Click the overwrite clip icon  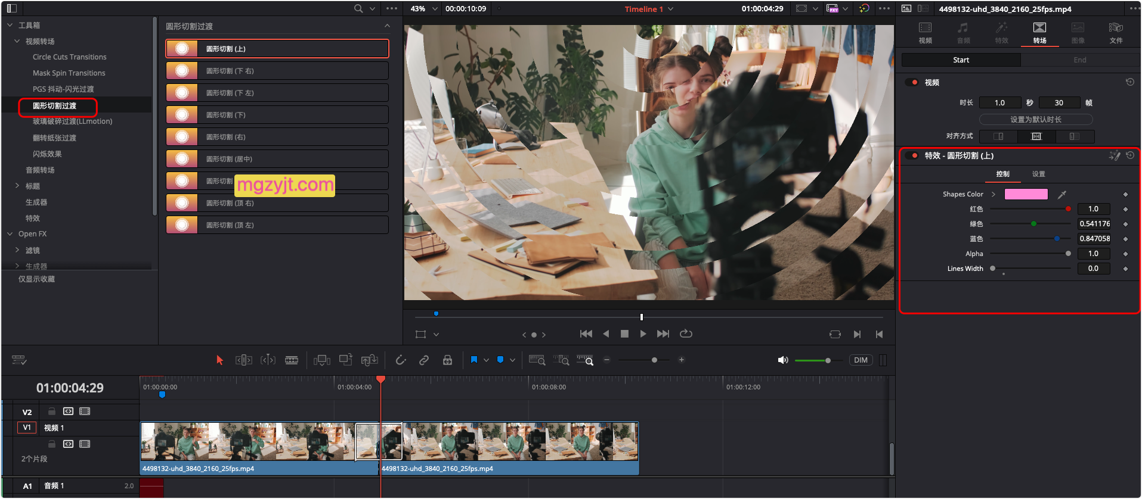(346, 360)
